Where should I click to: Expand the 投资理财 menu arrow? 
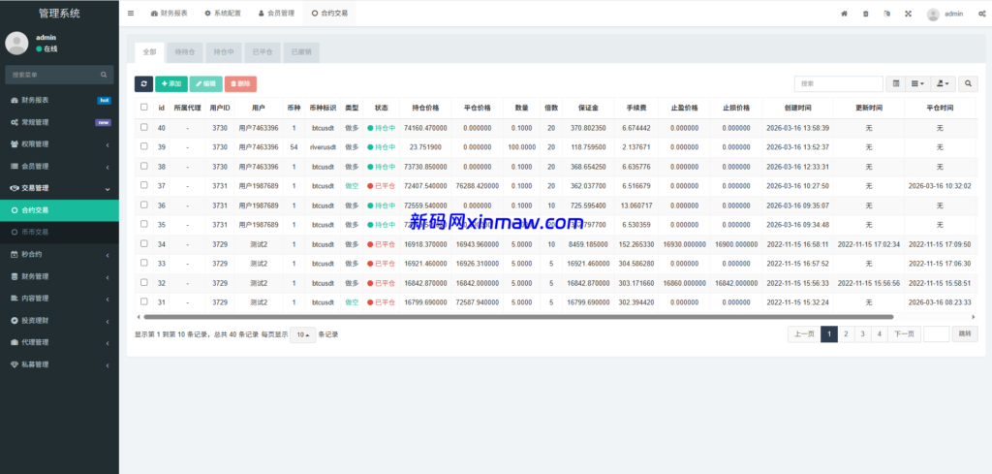coord(108,320)
